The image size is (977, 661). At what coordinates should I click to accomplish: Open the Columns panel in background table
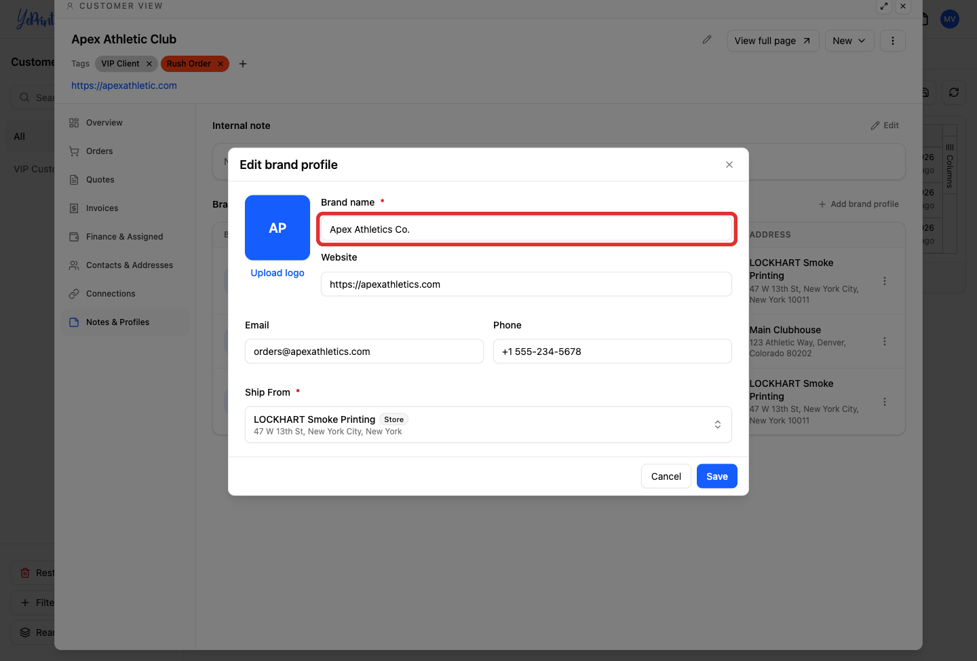click(x=950, y=166)
